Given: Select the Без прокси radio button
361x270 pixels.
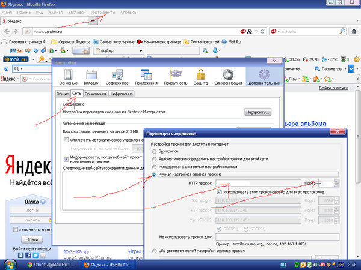Looking at the screenshot, I should point(154,151).
